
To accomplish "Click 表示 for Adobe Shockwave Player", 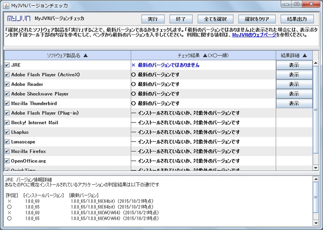I will [x=294, y=94].
